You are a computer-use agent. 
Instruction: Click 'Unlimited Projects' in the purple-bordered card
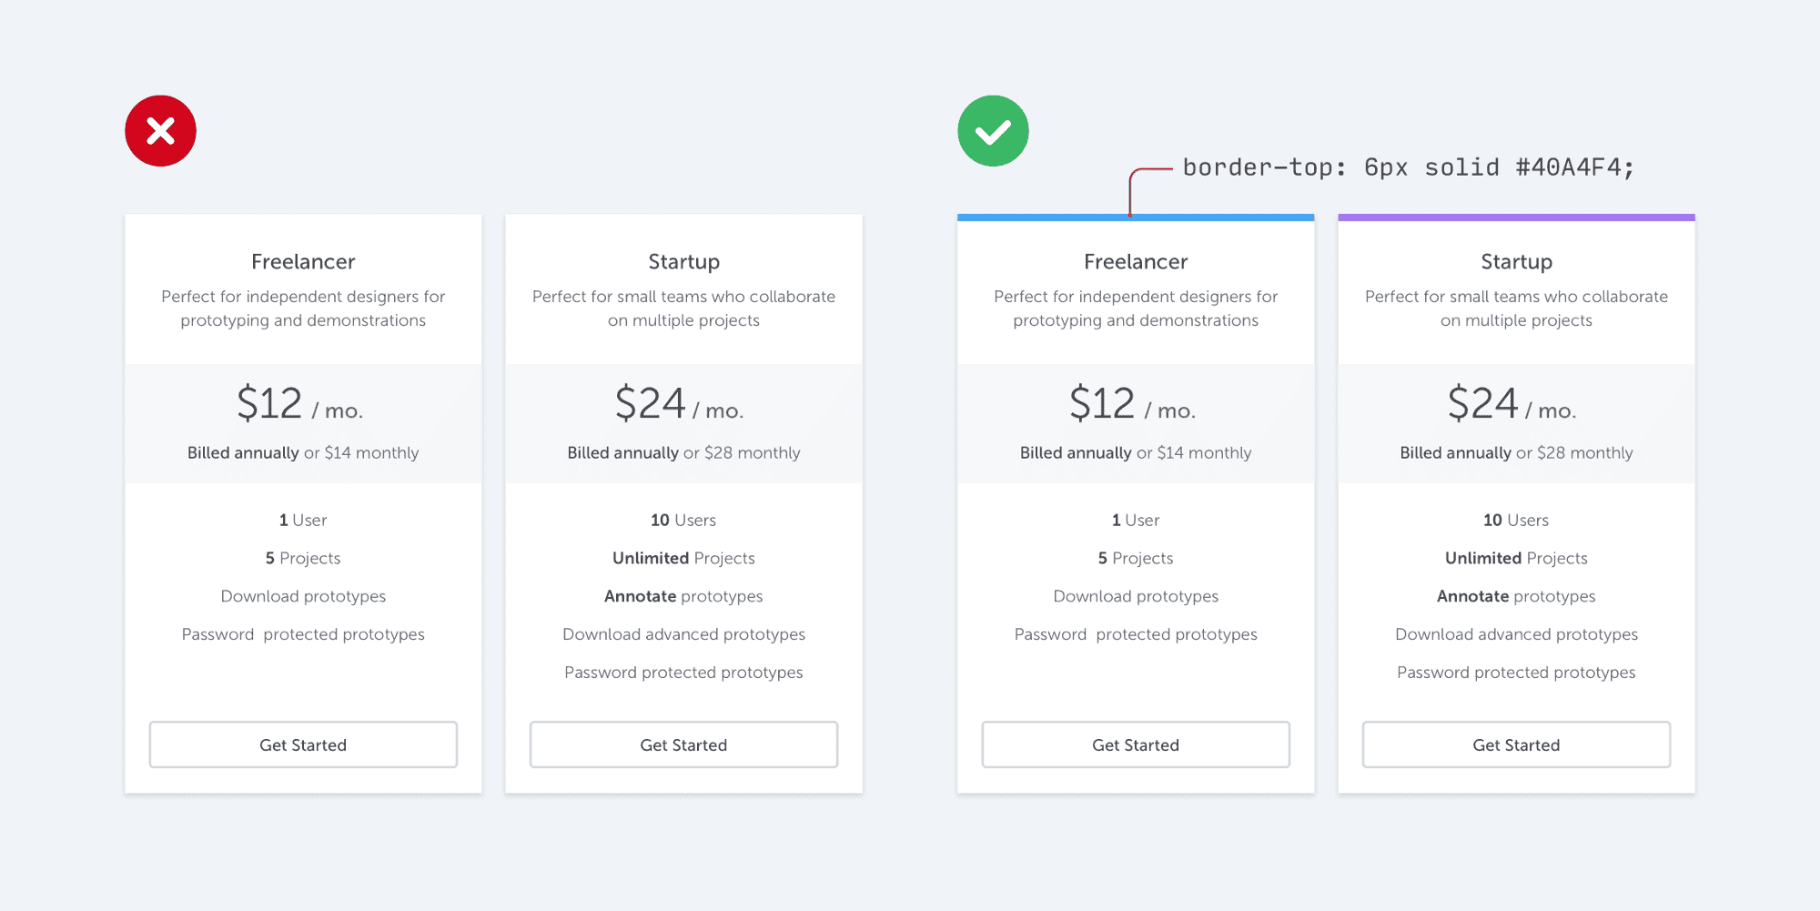[x=1516, y=558]
